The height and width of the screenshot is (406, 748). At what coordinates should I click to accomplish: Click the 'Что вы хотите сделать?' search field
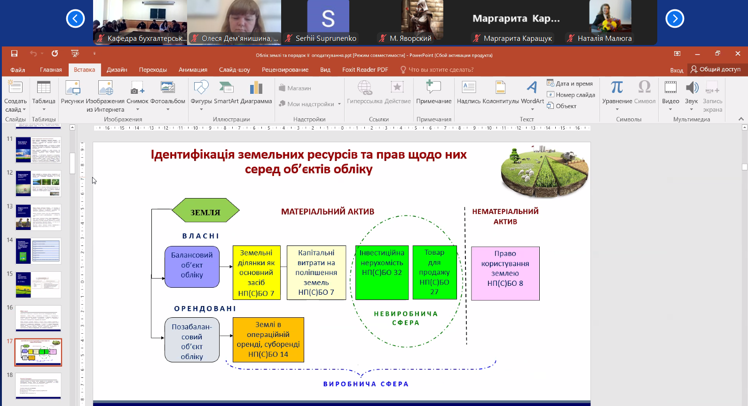click(x=441, y=70)
